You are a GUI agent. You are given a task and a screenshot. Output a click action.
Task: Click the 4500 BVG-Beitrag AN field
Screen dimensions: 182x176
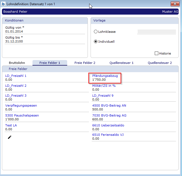134,110
